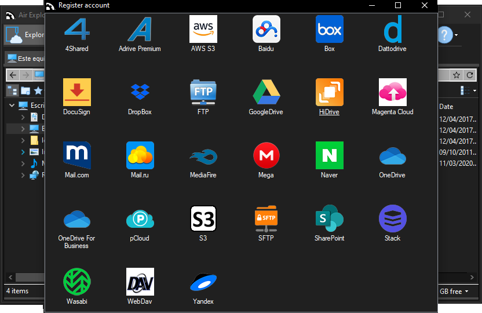
Task: Sort files by Date column
Action: [446, 107]
